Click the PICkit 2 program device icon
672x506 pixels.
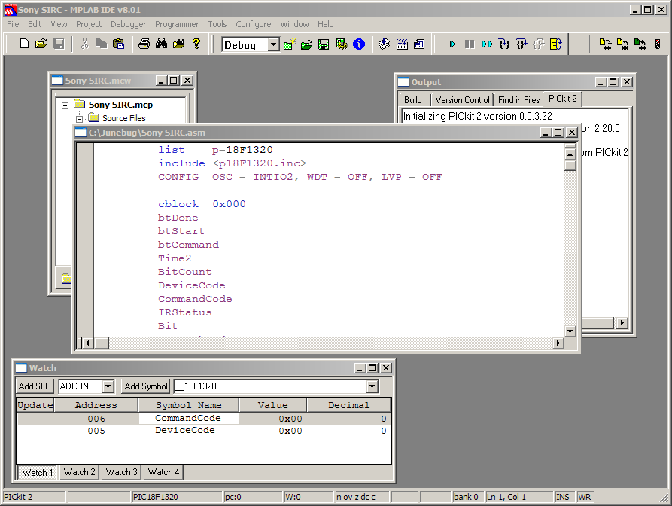(x=605, y=44)
